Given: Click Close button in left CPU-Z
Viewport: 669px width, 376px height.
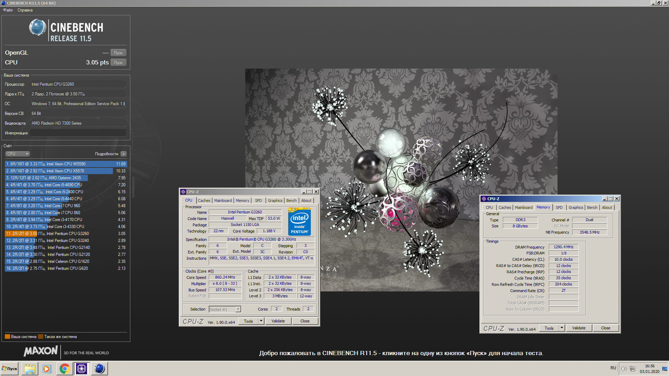Looking at the screenshot, I should coord(305,321).
